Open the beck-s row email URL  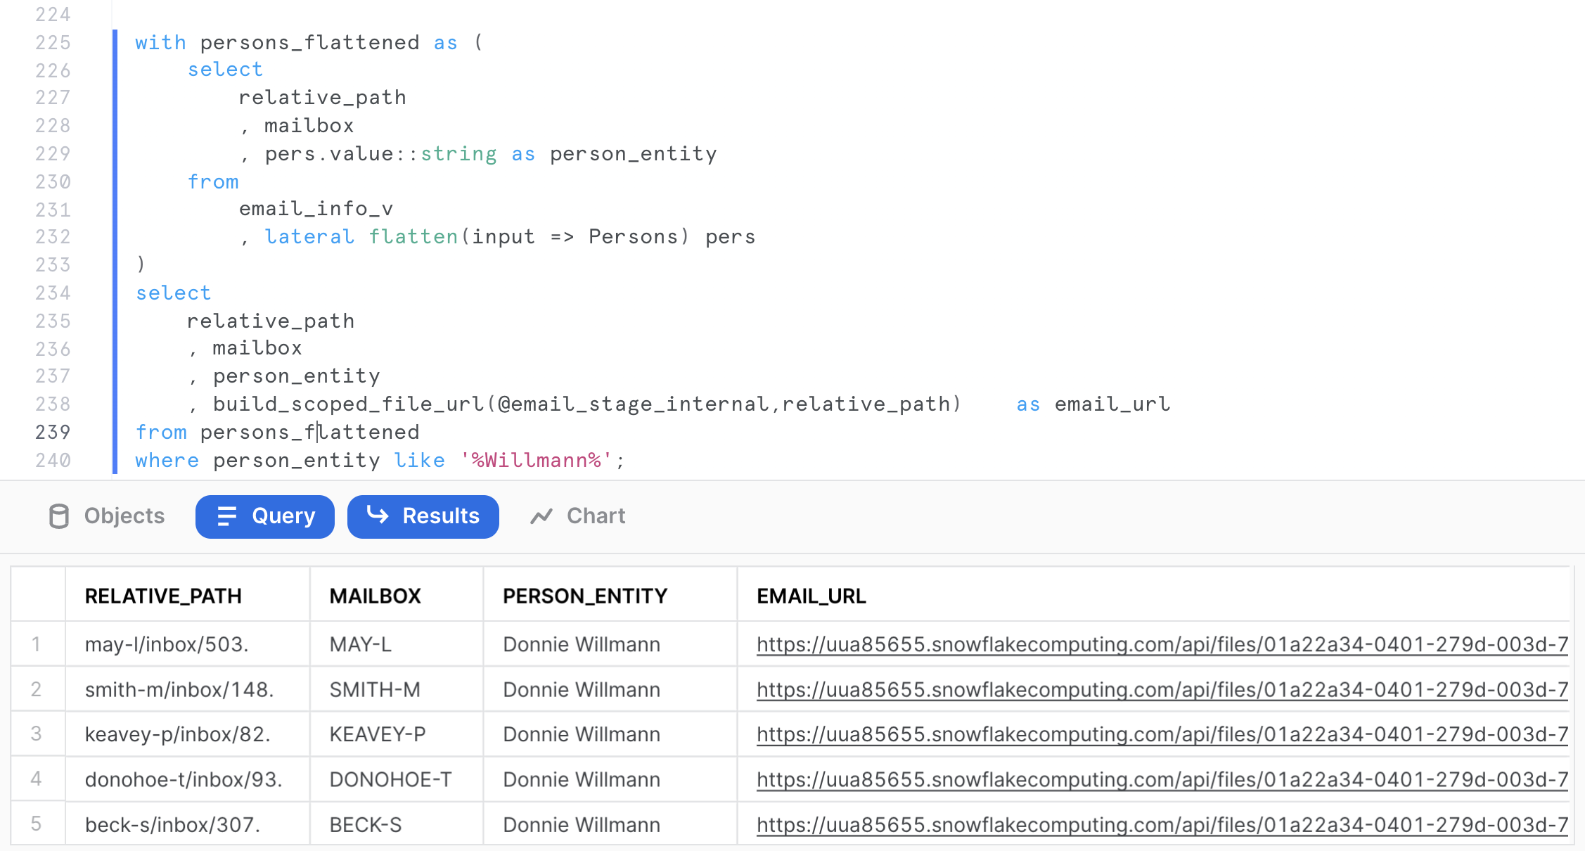[x=1162, y=824]
